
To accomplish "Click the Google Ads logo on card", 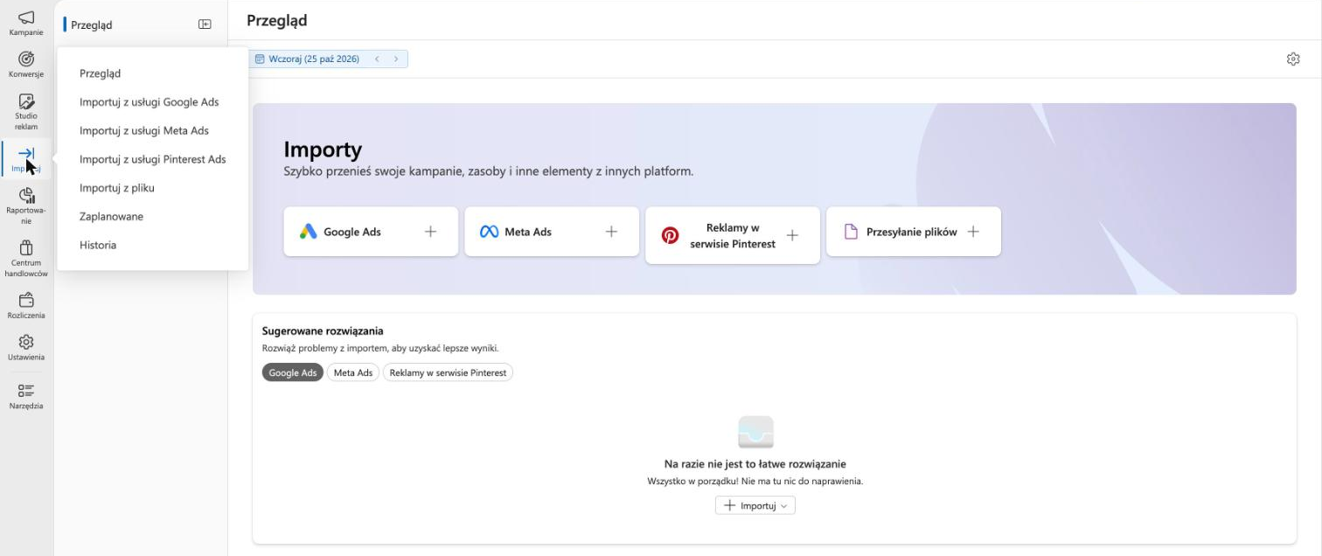I will click(308, 232).
